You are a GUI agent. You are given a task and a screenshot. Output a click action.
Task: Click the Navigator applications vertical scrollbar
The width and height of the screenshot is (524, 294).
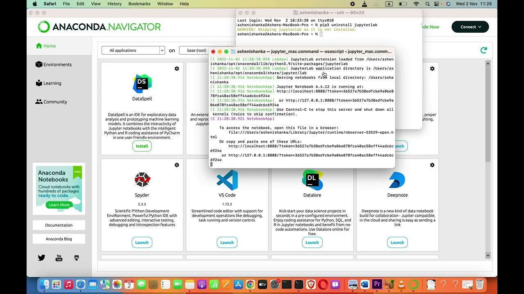[488, 114]
